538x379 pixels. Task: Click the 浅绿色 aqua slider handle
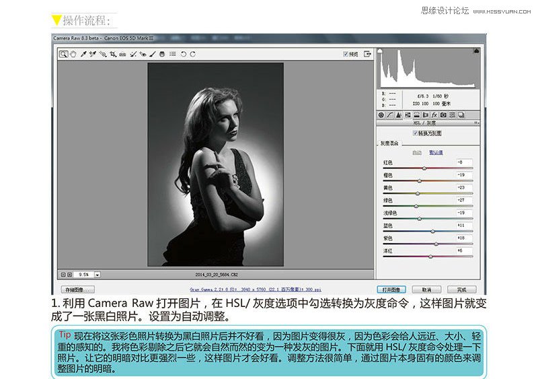click(x=419, y=219)
